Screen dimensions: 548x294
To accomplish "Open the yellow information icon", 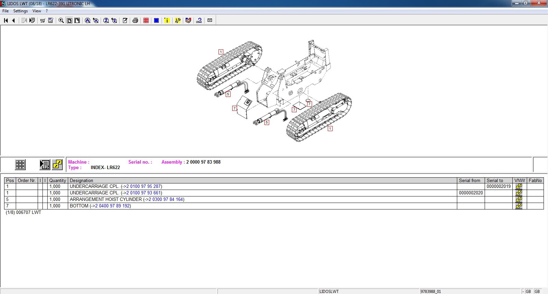I will [x=167, y=21].
